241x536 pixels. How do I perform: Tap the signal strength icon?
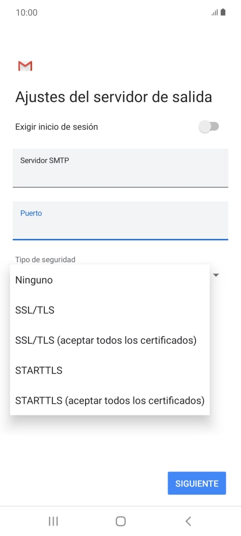(215, 13)
